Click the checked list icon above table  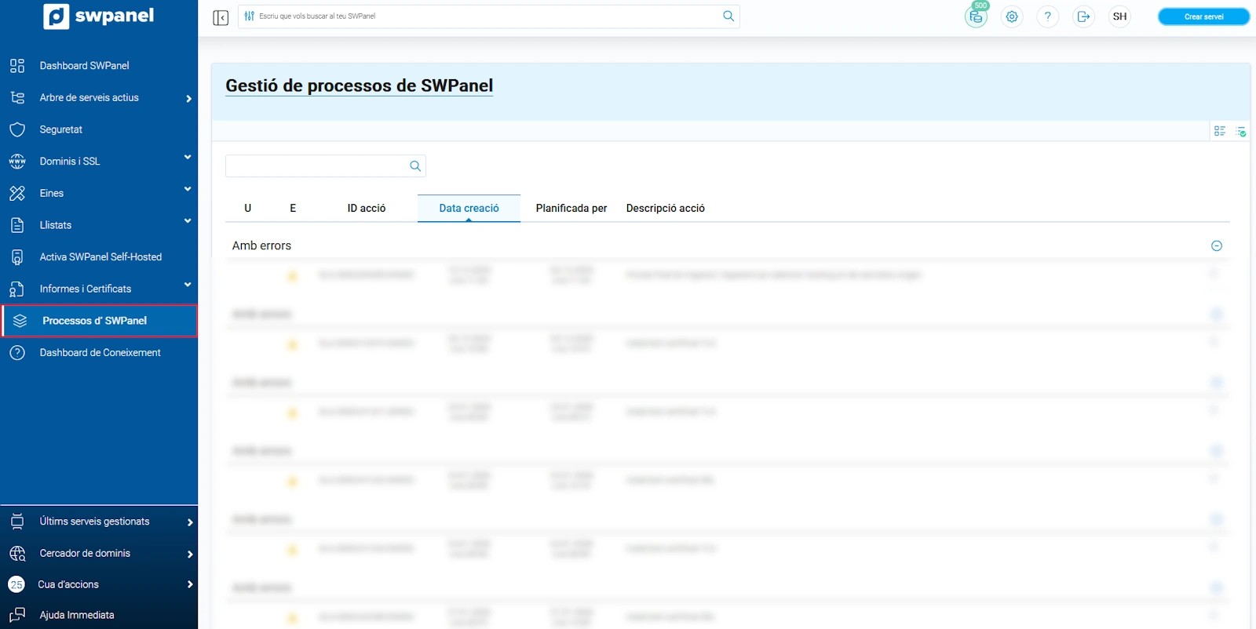tap(1240, 131)
